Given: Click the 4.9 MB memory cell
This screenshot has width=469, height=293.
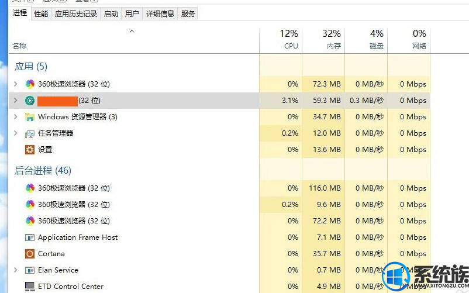Looking at the screenshot, I should coord(323,287).
